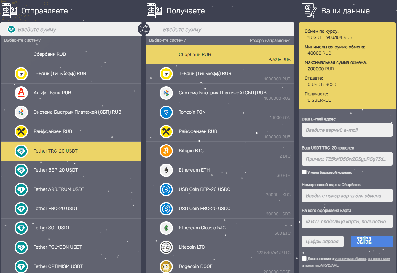Click Alfa-Bank red logo icon
This screenshot has height=273, width=397.
[x=21, y=93]
